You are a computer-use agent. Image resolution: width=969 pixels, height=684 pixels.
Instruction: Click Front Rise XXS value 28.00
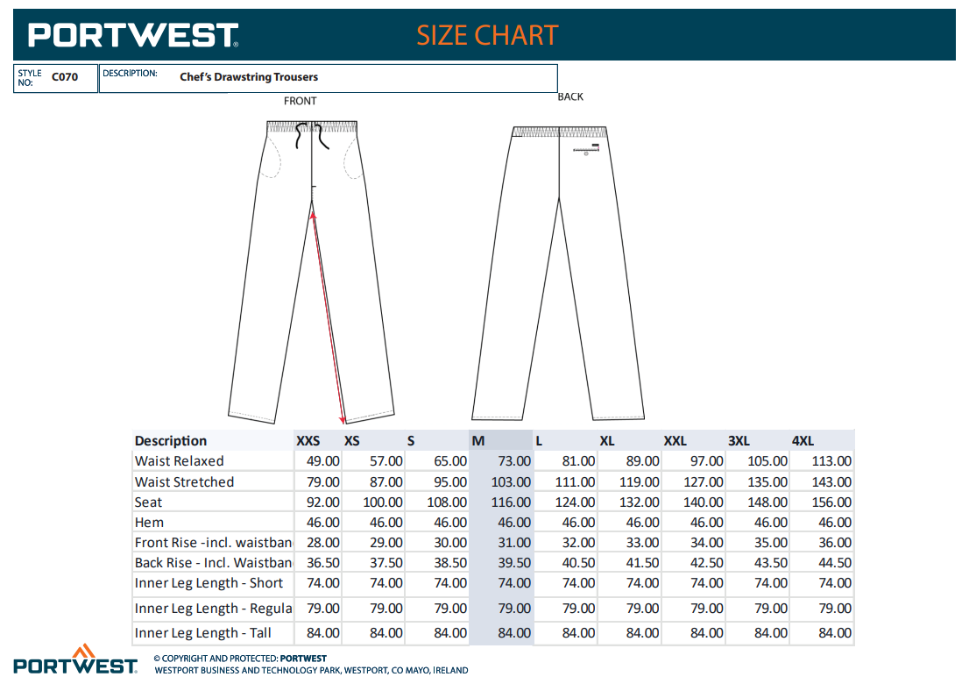point(323,542)
